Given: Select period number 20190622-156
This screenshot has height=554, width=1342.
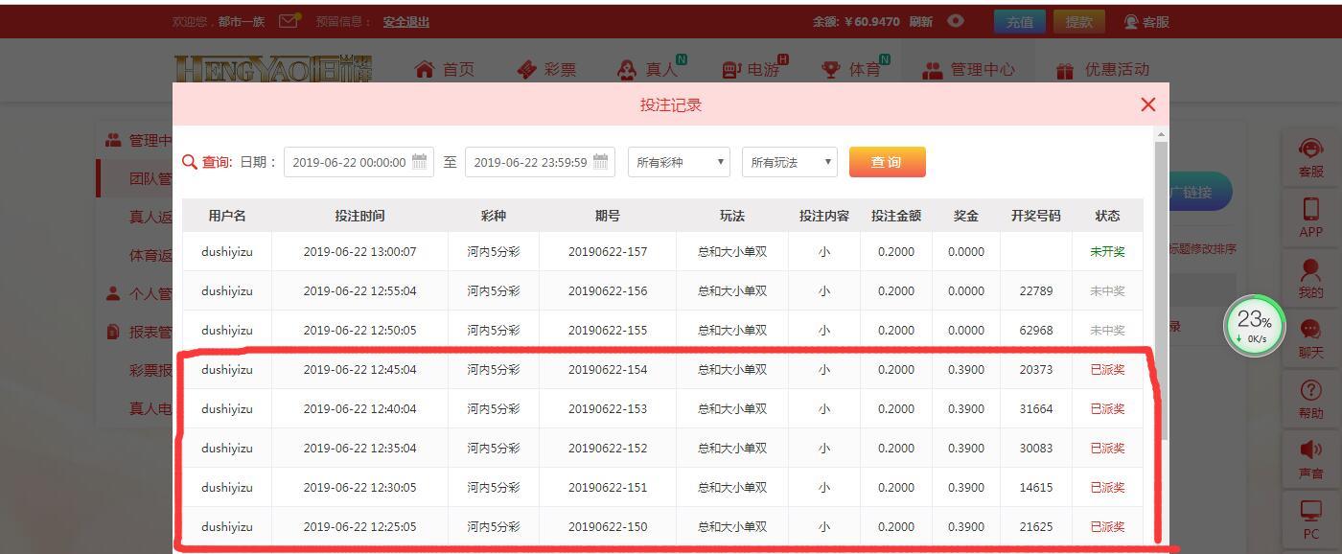Looking at the screenshot, I should click(608, 291).
